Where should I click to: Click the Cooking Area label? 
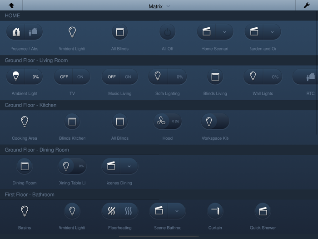pos(25,138)
